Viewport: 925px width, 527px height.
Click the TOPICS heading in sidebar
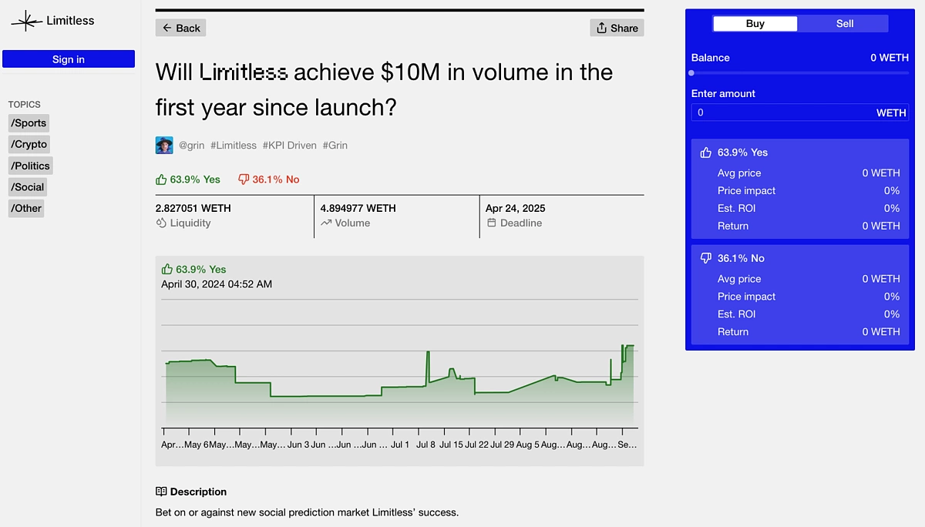(25, 104)
